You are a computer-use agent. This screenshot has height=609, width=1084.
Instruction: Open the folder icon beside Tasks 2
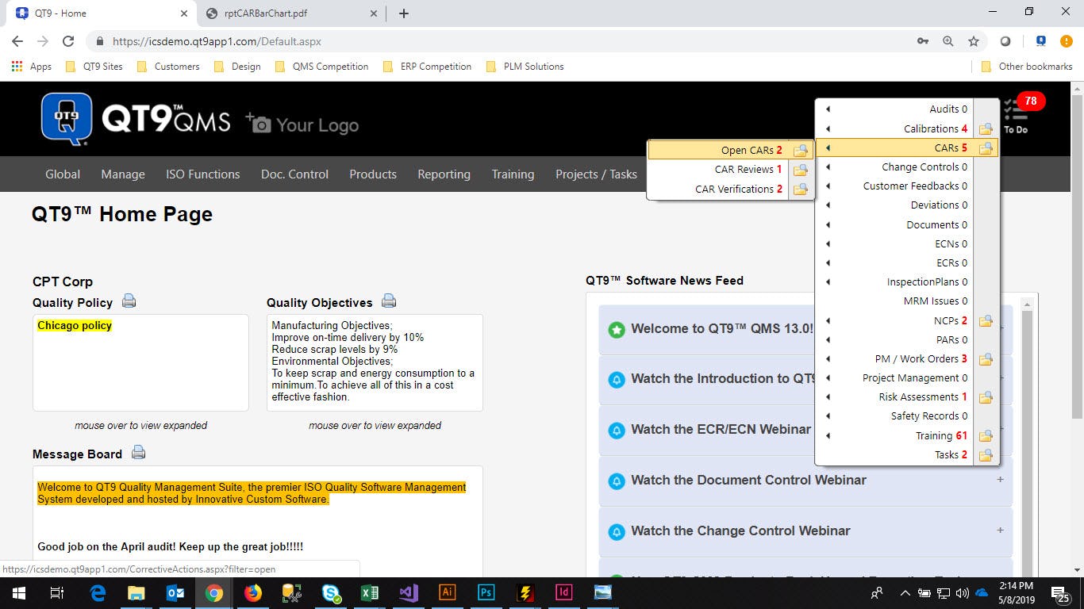(x=986, y=455)
